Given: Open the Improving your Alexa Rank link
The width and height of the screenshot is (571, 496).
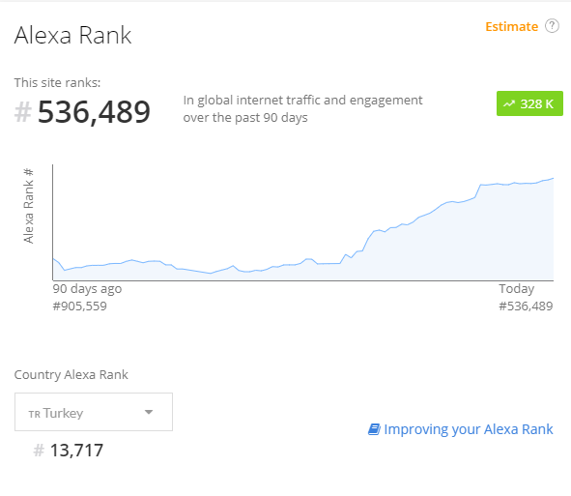Looking at the screenshot, I should click(469, 429).
